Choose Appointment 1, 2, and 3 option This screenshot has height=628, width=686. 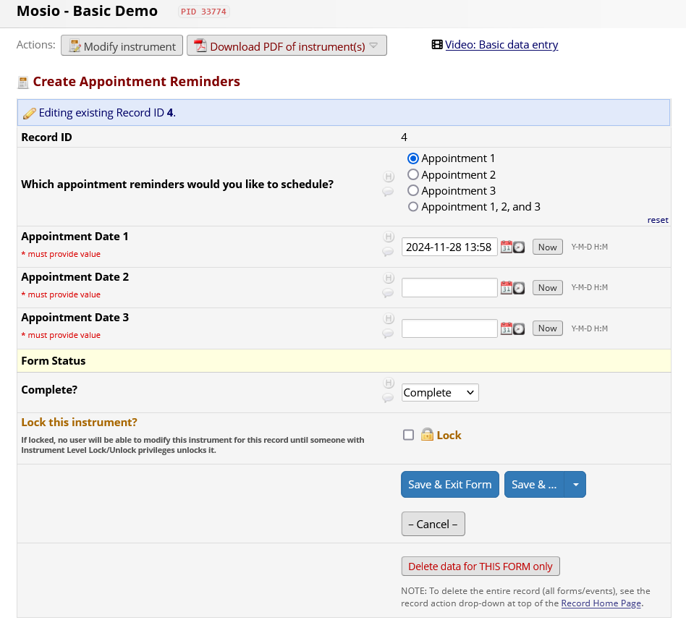[x=413, y=206]
